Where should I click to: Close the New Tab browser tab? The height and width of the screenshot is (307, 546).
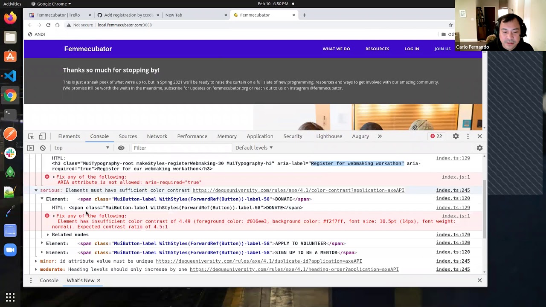tap(226, 15)
